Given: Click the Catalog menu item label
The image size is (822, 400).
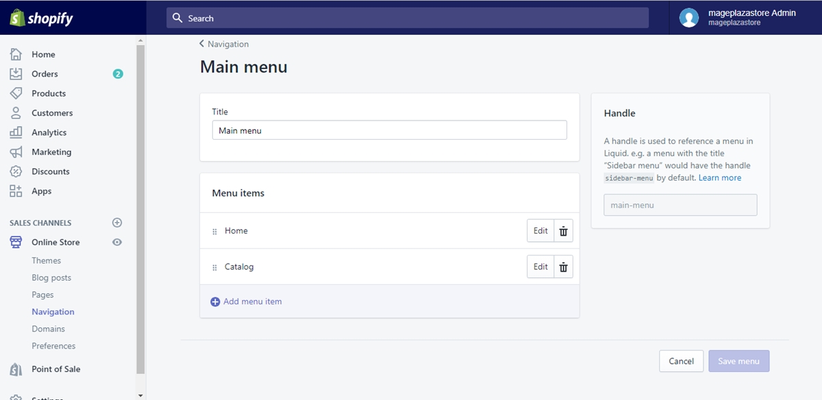Looking at the screenshot, I should 239,267.
